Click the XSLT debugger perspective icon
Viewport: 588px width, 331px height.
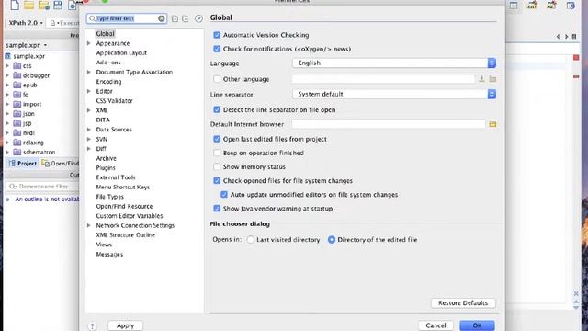coord(532,6)
